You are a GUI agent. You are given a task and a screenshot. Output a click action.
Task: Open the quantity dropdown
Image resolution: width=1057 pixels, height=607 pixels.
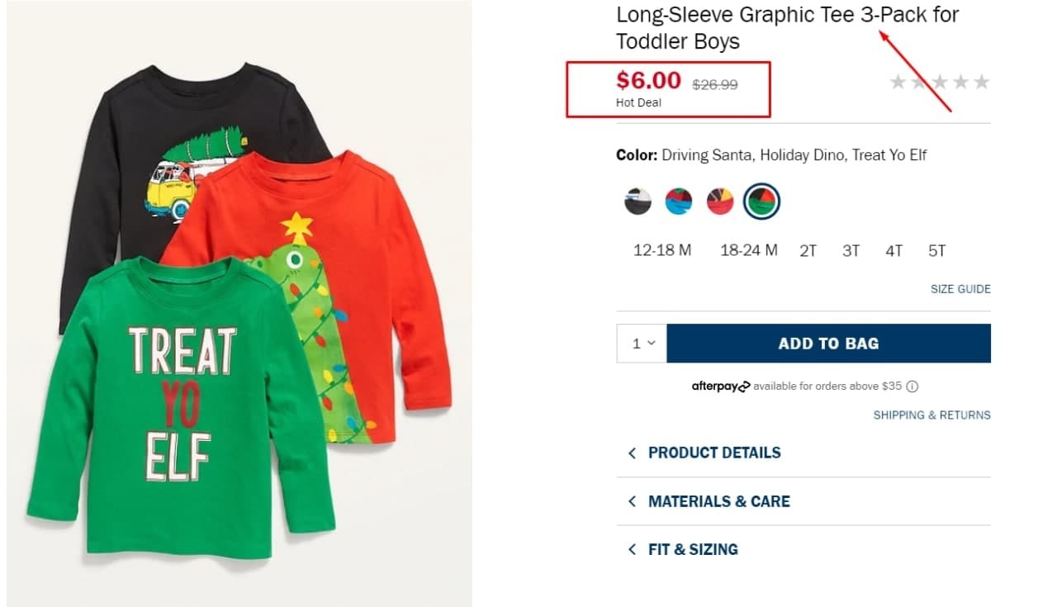click(642, 344)
